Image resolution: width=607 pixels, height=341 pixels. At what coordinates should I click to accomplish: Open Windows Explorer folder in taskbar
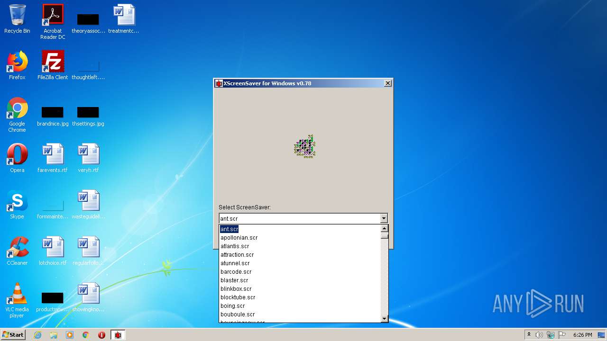coord(54,335)
